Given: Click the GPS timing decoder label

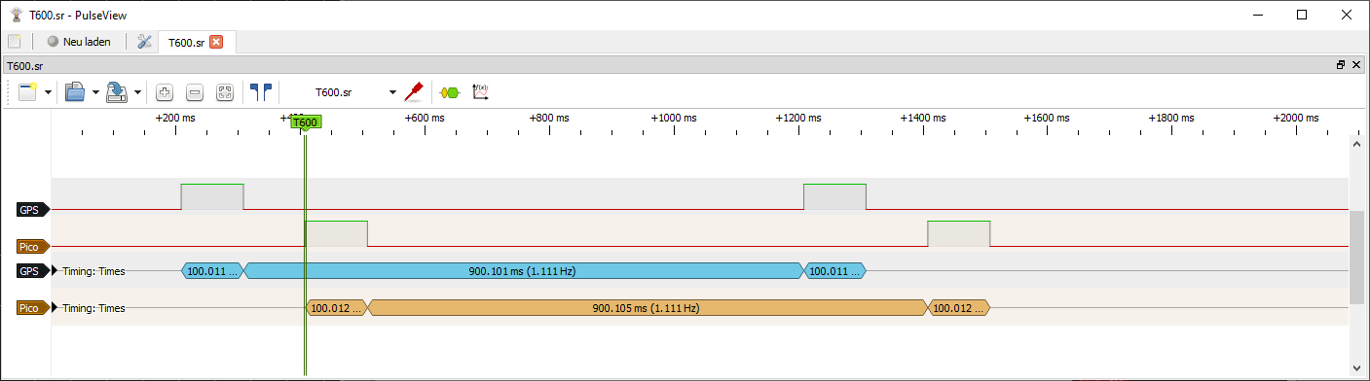Looking at the screenshot, I should [x=33, y=271].
